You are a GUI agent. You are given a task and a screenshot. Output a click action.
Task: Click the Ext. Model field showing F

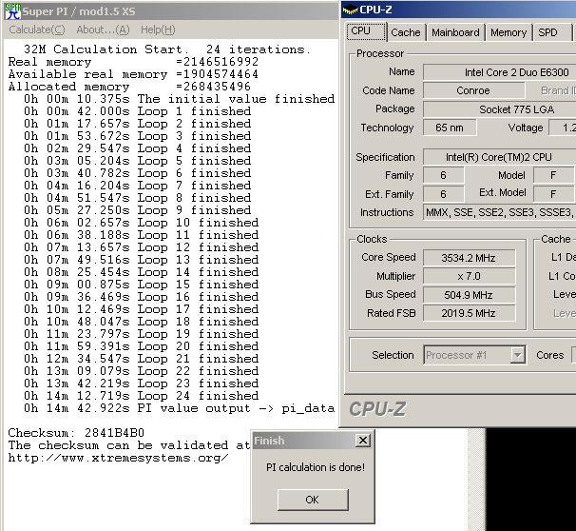[x=553, y=194]
